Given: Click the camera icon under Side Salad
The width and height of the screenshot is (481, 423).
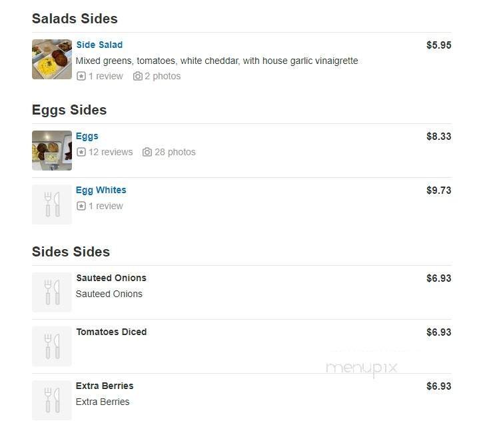Looking at the screenshot, I should (x=137, y=77).
